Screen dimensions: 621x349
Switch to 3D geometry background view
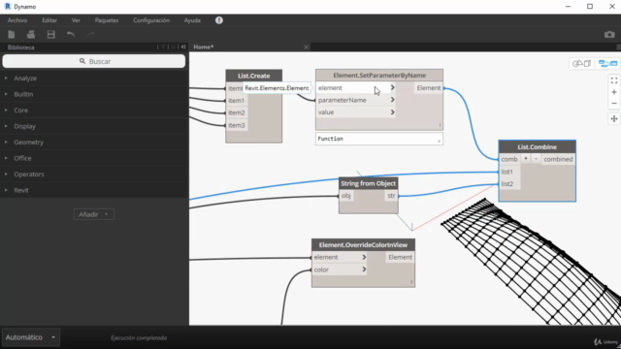coord(581,63)
